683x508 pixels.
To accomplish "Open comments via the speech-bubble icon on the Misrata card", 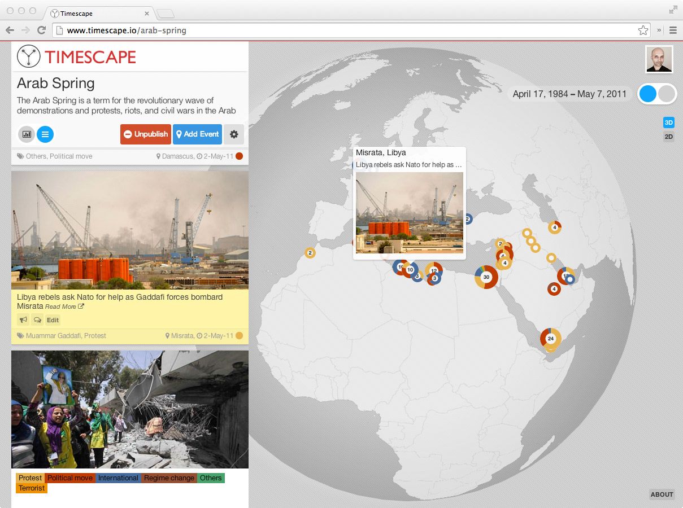I will click(37, 319).
